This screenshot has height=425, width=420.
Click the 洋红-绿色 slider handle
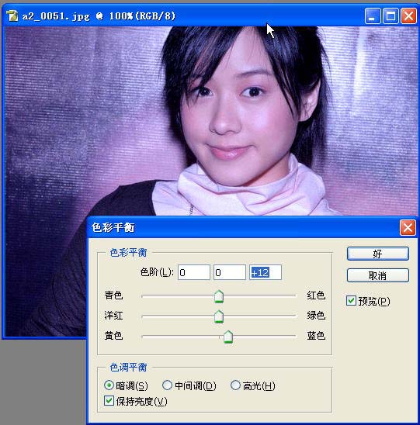pyautogui.click(x=219, y=316)
